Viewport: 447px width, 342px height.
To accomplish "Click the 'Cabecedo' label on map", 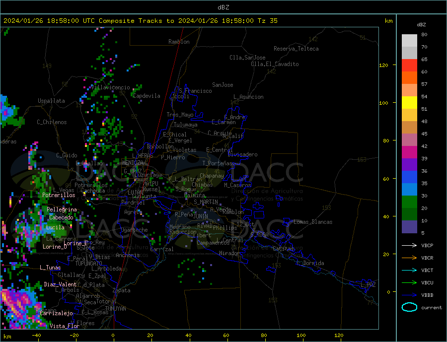I will [61, 217].
